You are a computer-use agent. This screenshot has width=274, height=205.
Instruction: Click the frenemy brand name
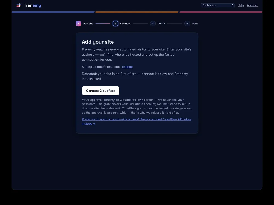tap(33, 5)
